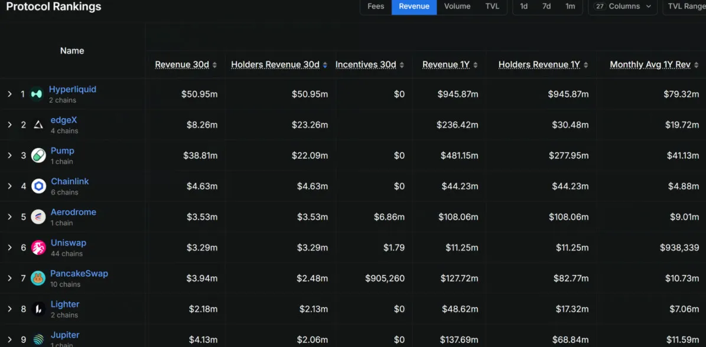The height and width of the screenshot is (347, 706).
Task: Click the Holders Revenue 1Y column header
Action: pos(539,65)
